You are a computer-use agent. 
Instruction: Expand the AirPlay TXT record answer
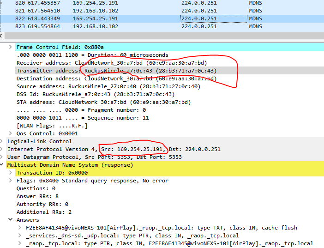[x=19, y=228]
